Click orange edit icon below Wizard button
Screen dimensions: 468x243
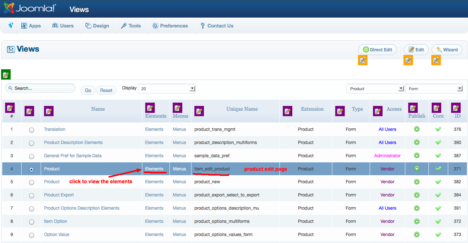436,60
